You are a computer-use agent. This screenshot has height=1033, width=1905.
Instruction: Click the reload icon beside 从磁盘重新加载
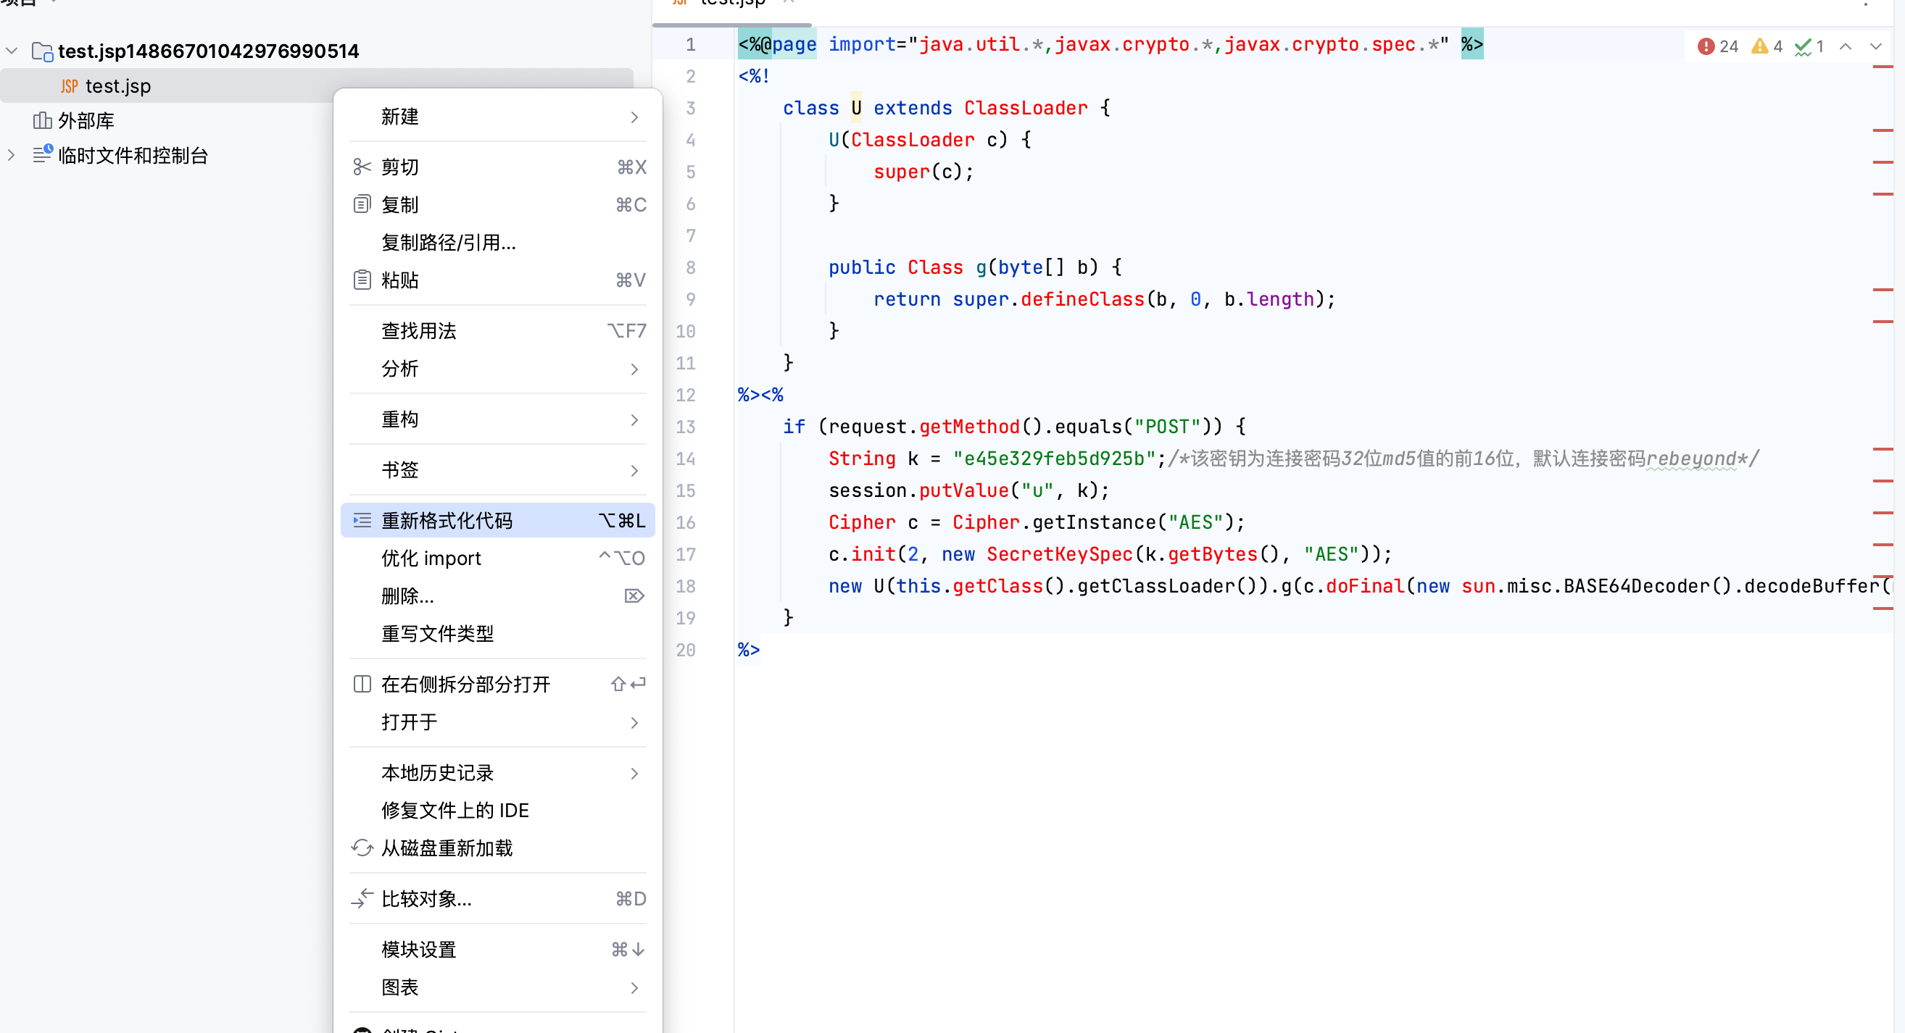[362, 848]
